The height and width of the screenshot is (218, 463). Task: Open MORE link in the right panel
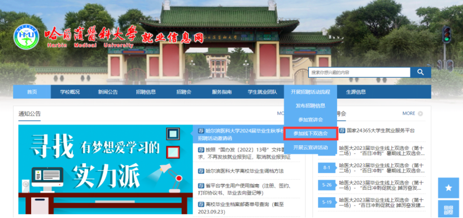click(x=409, y=113)
